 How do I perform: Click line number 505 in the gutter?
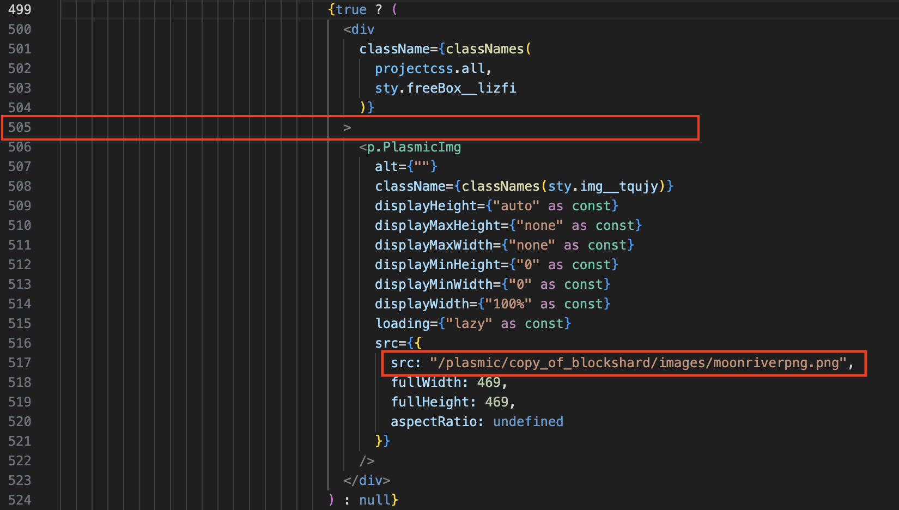(x=20, y=127)
